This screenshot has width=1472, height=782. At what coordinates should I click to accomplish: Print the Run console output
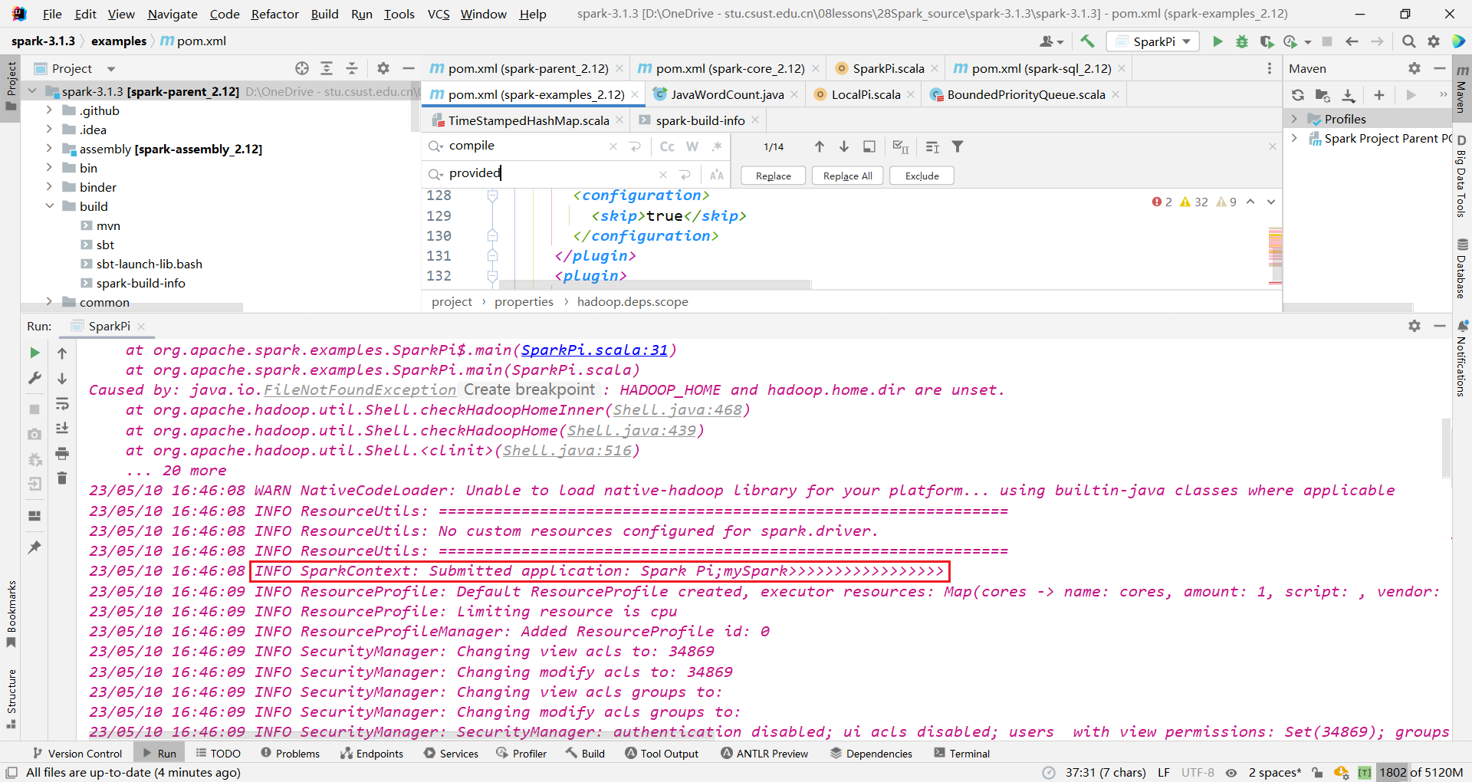[x=62, y=453]
